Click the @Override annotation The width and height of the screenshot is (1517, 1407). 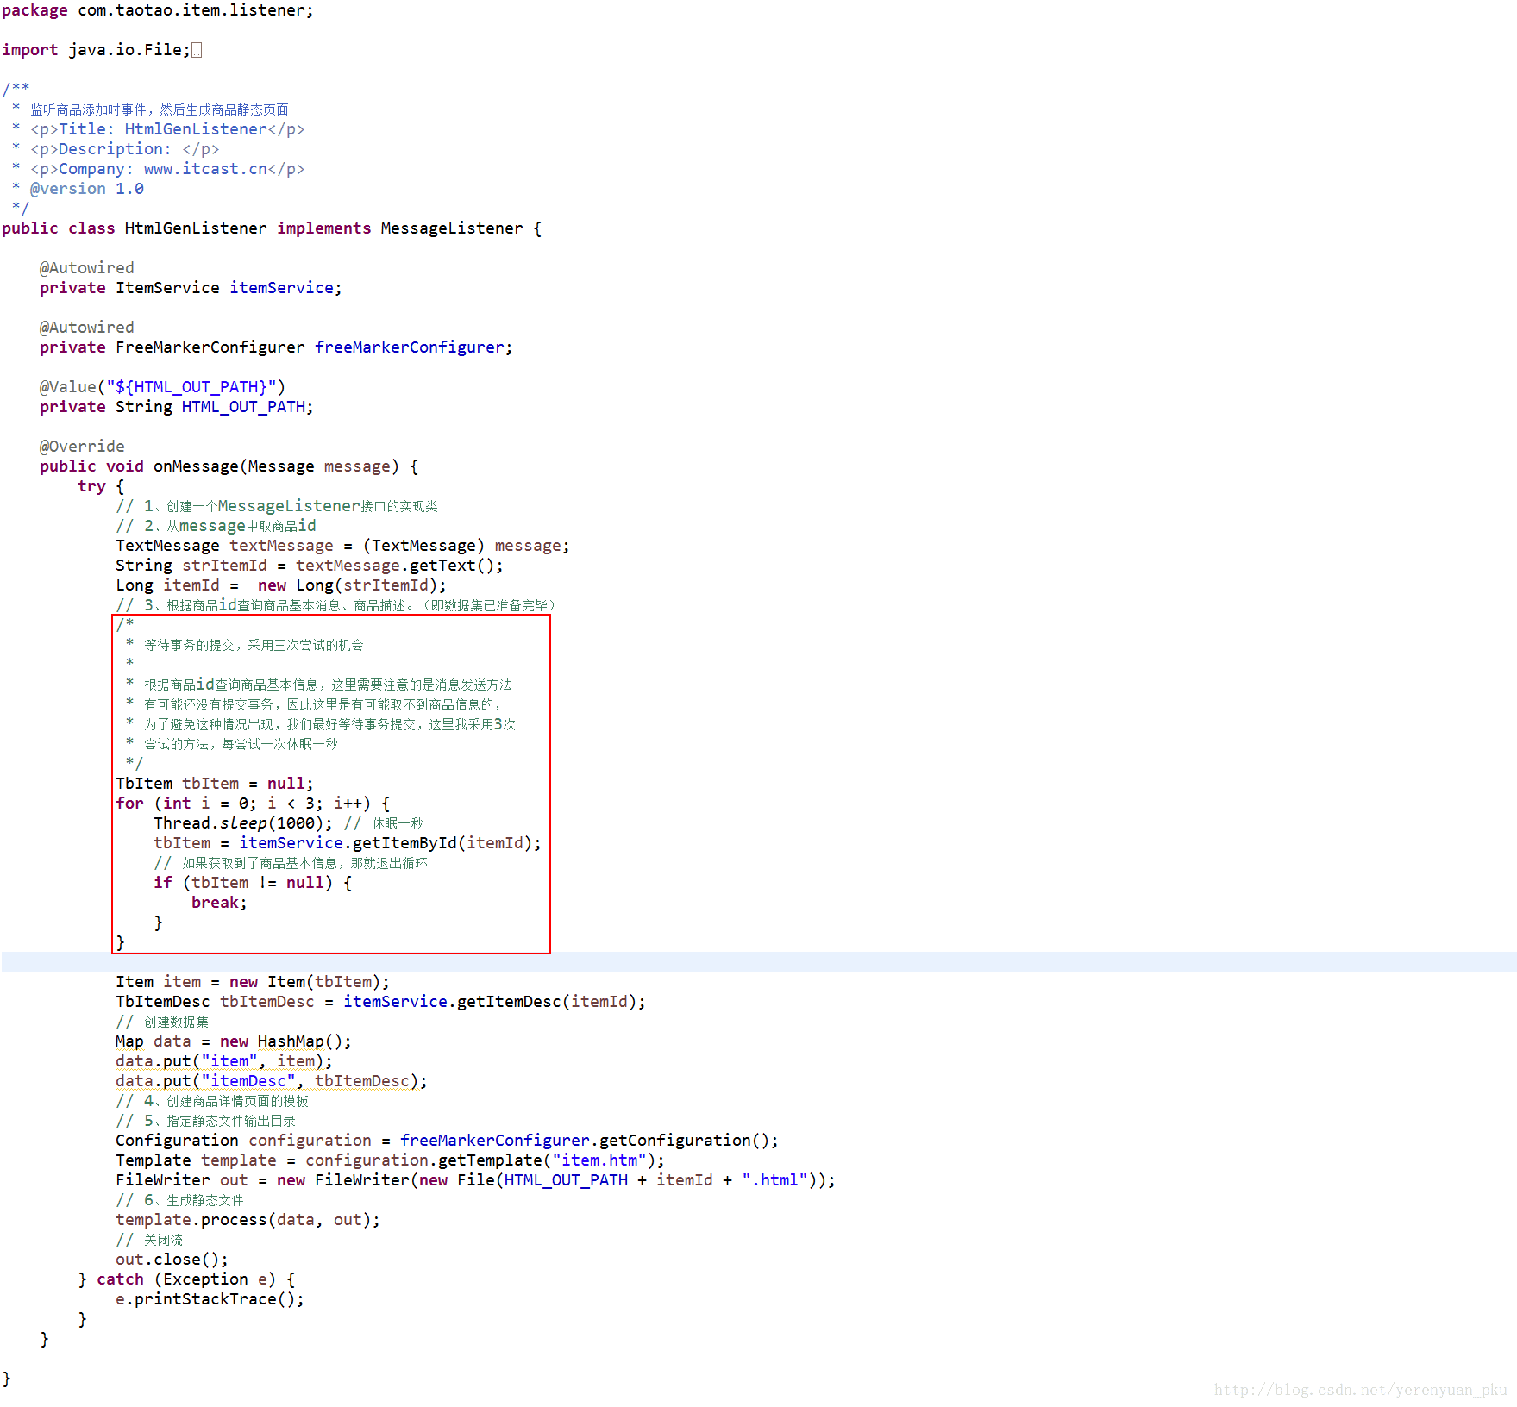82,447
